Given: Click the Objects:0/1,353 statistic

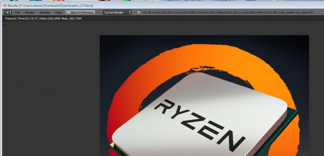Looking at the screenshot, I should click(x=228, y=12).
